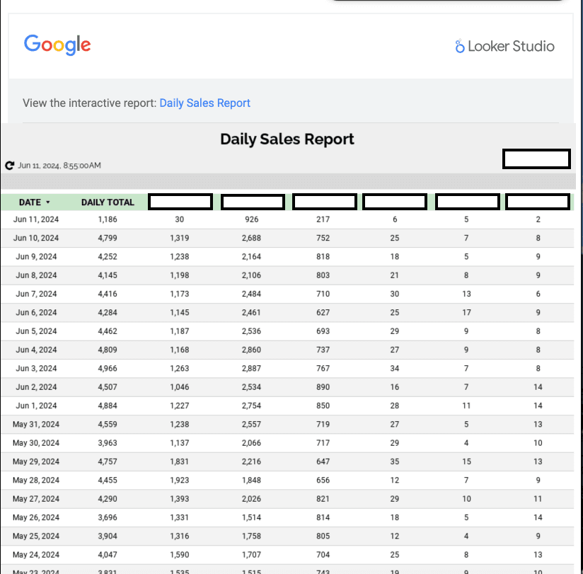
Task: Click daily total value 4,290
Action: 108,499
